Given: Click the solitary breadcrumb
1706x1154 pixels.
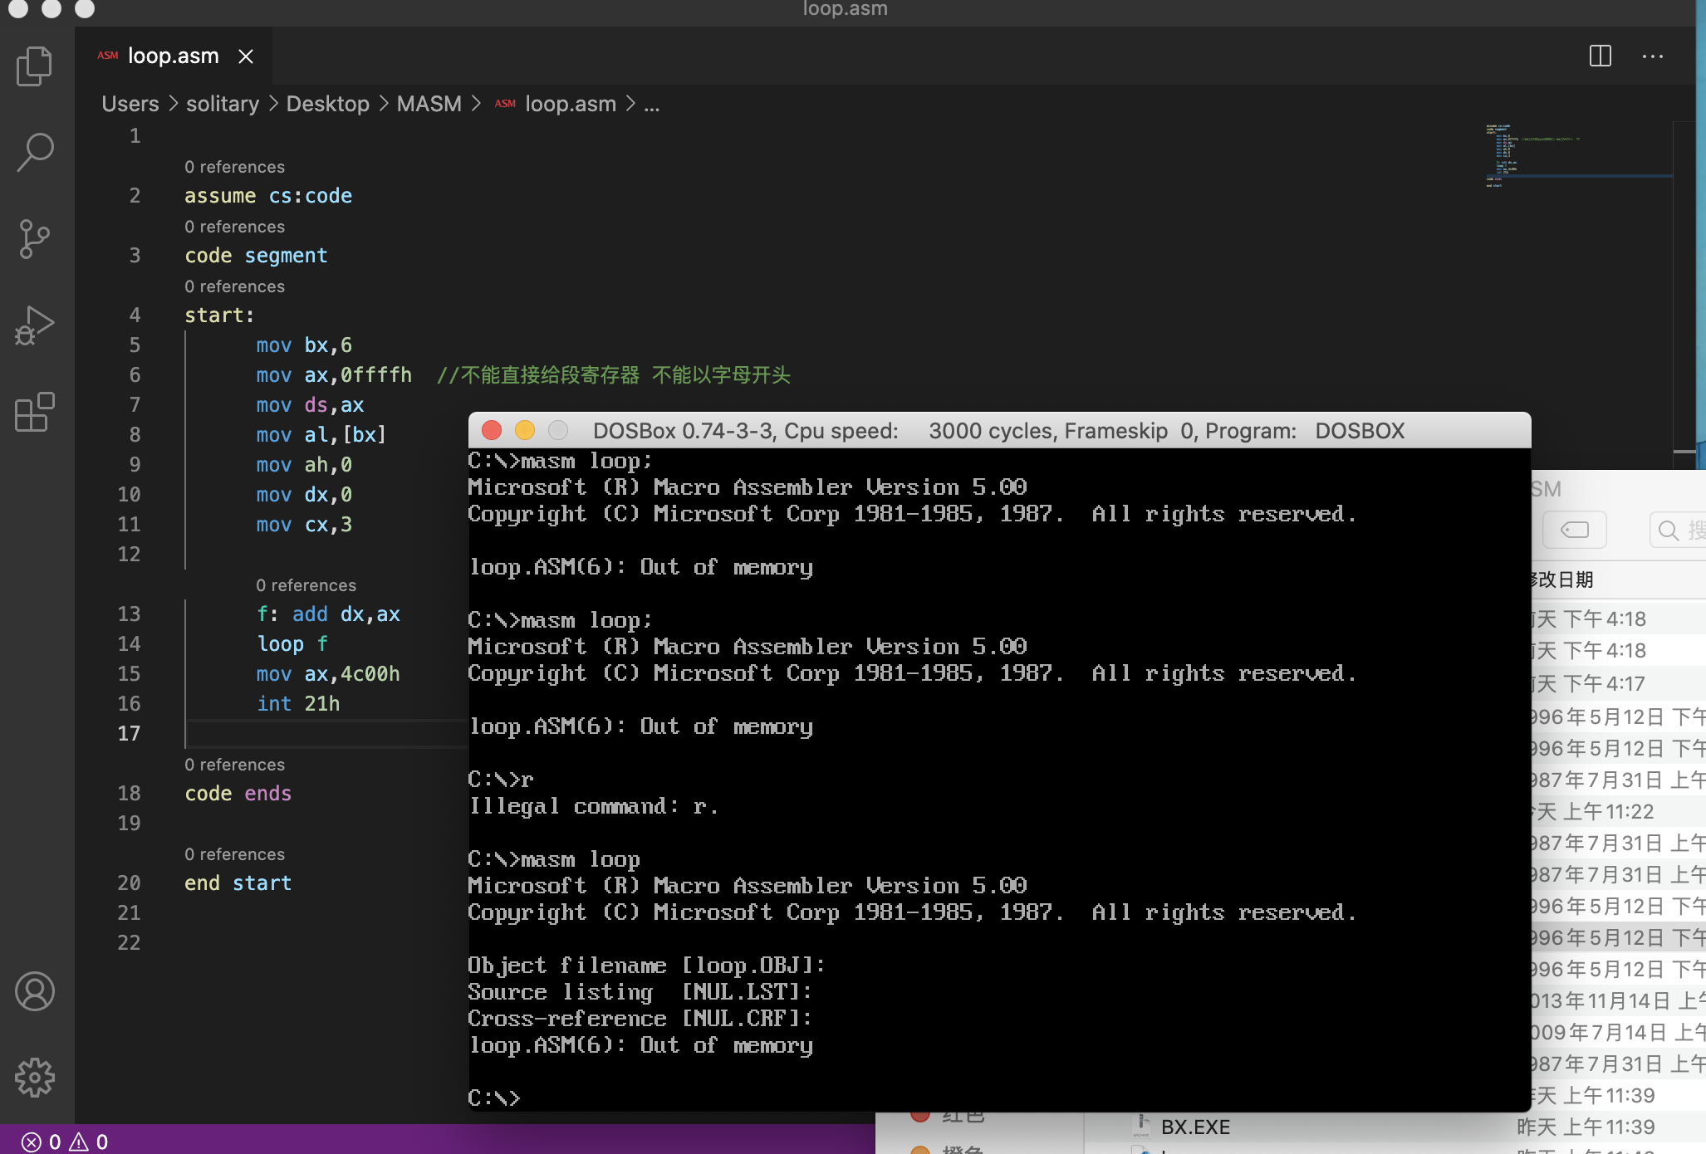Looking at the screenshot, I should 223,104.
